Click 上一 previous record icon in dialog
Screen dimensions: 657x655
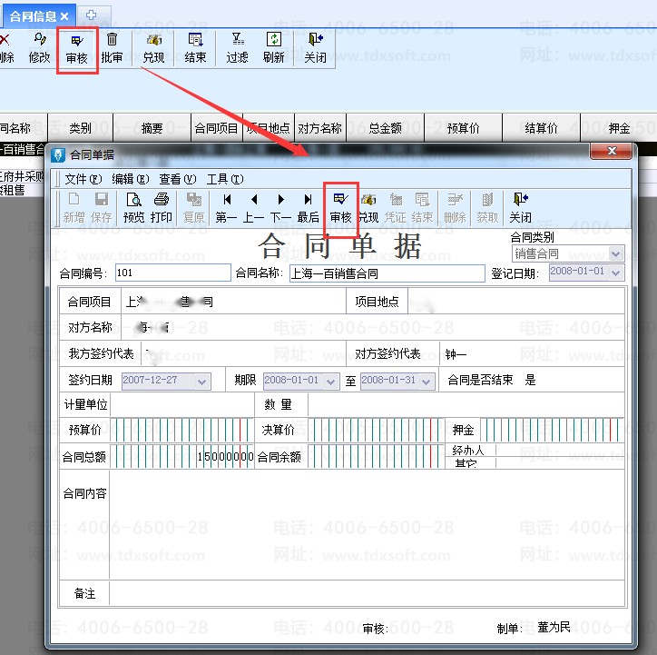[x=254, y=207]
